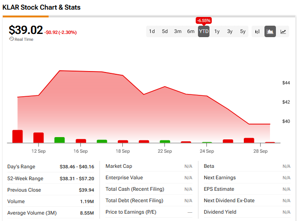Click the Day's Range label
Viewport: 297px width, 221px height.
21,167
